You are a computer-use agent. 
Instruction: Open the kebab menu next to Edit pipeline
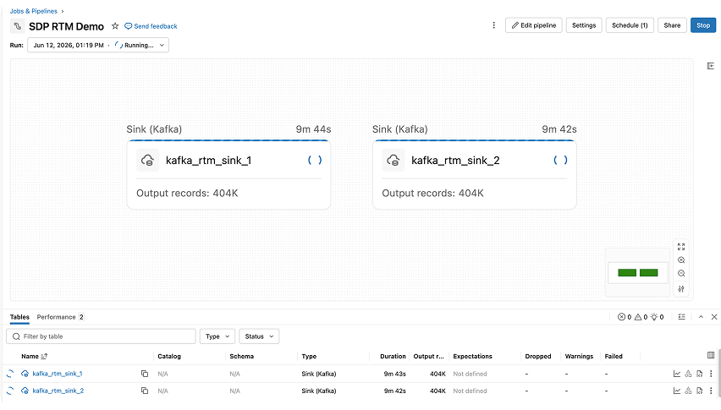pos(494,25)
